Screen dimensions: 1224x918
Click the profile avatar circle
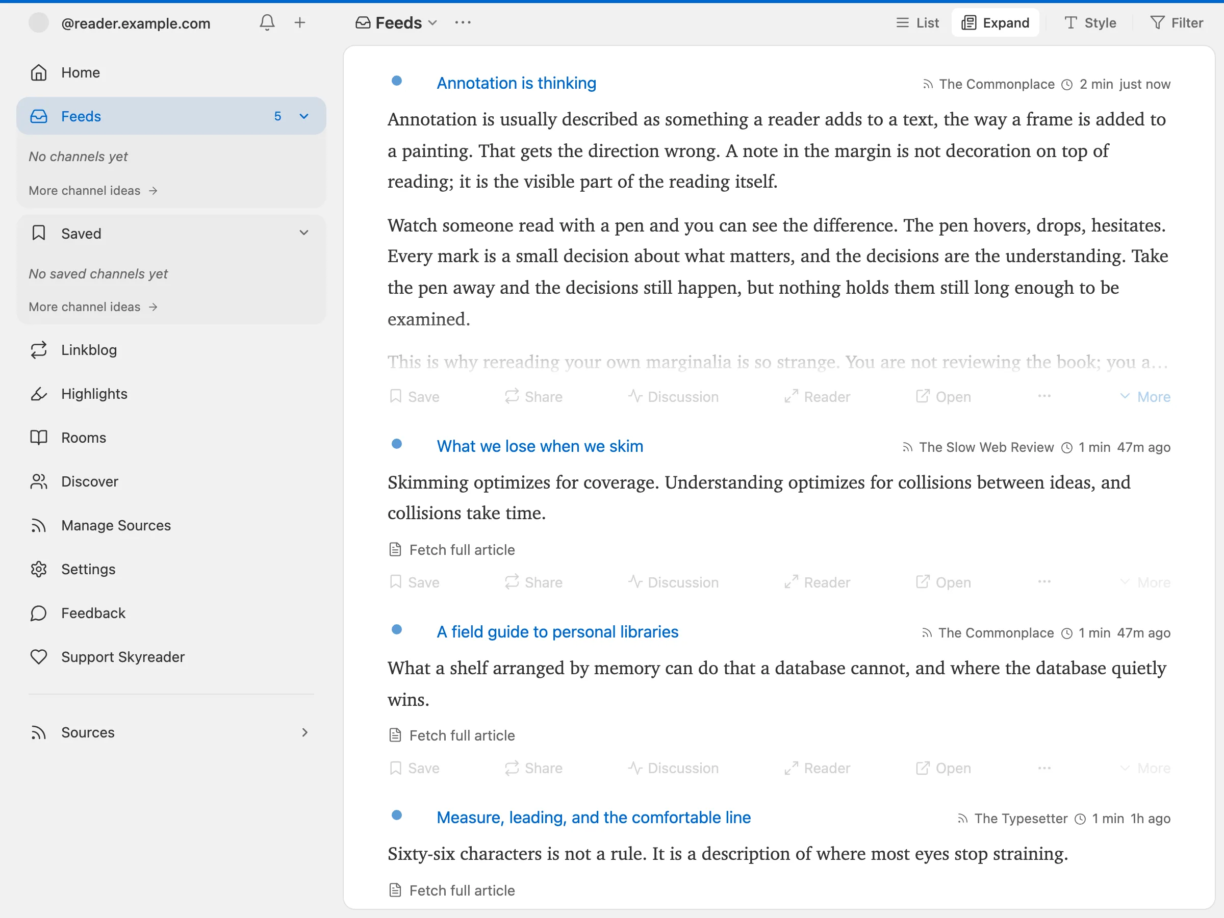tap(39, 22)
